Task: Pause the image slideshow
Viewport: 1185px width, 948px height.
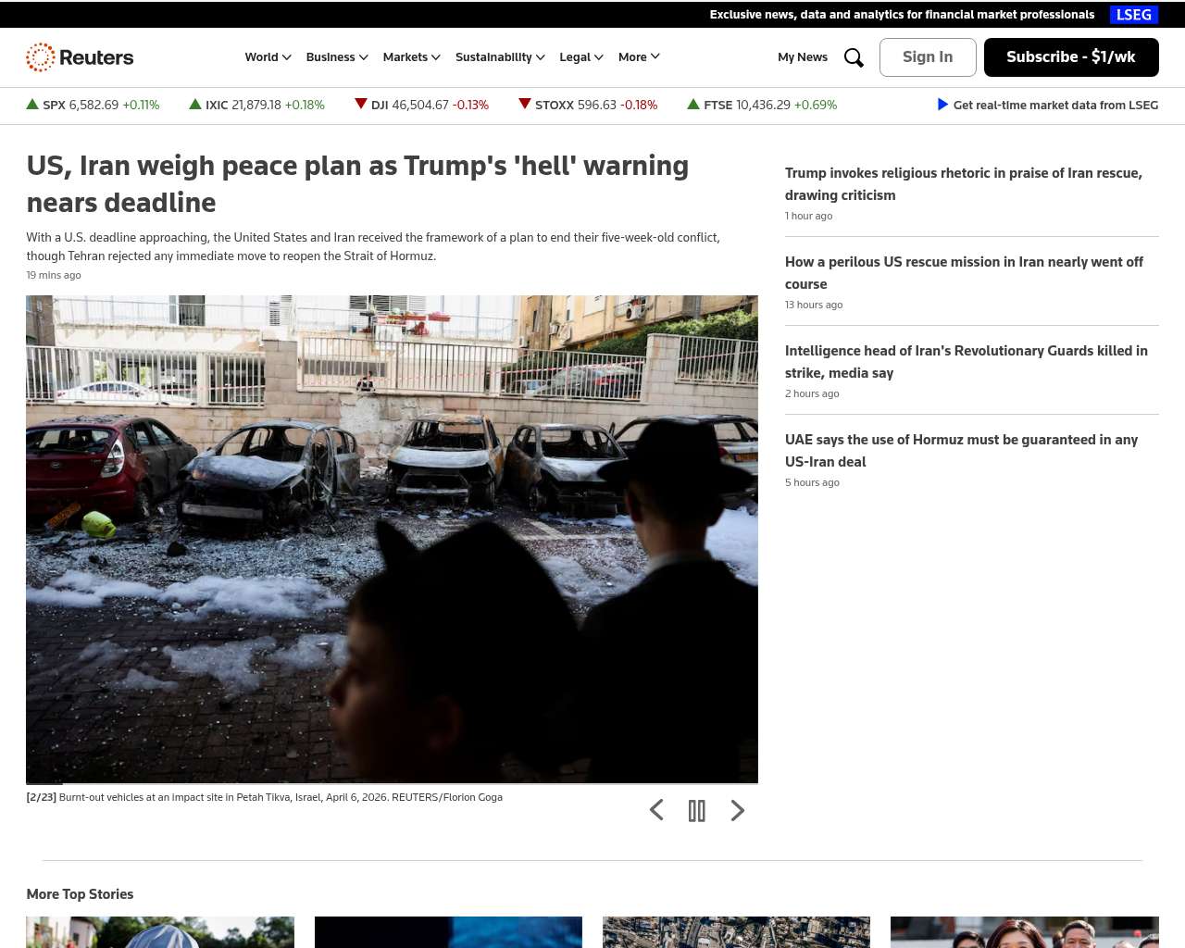Action: pyautogui.click(x=697, y=811)
